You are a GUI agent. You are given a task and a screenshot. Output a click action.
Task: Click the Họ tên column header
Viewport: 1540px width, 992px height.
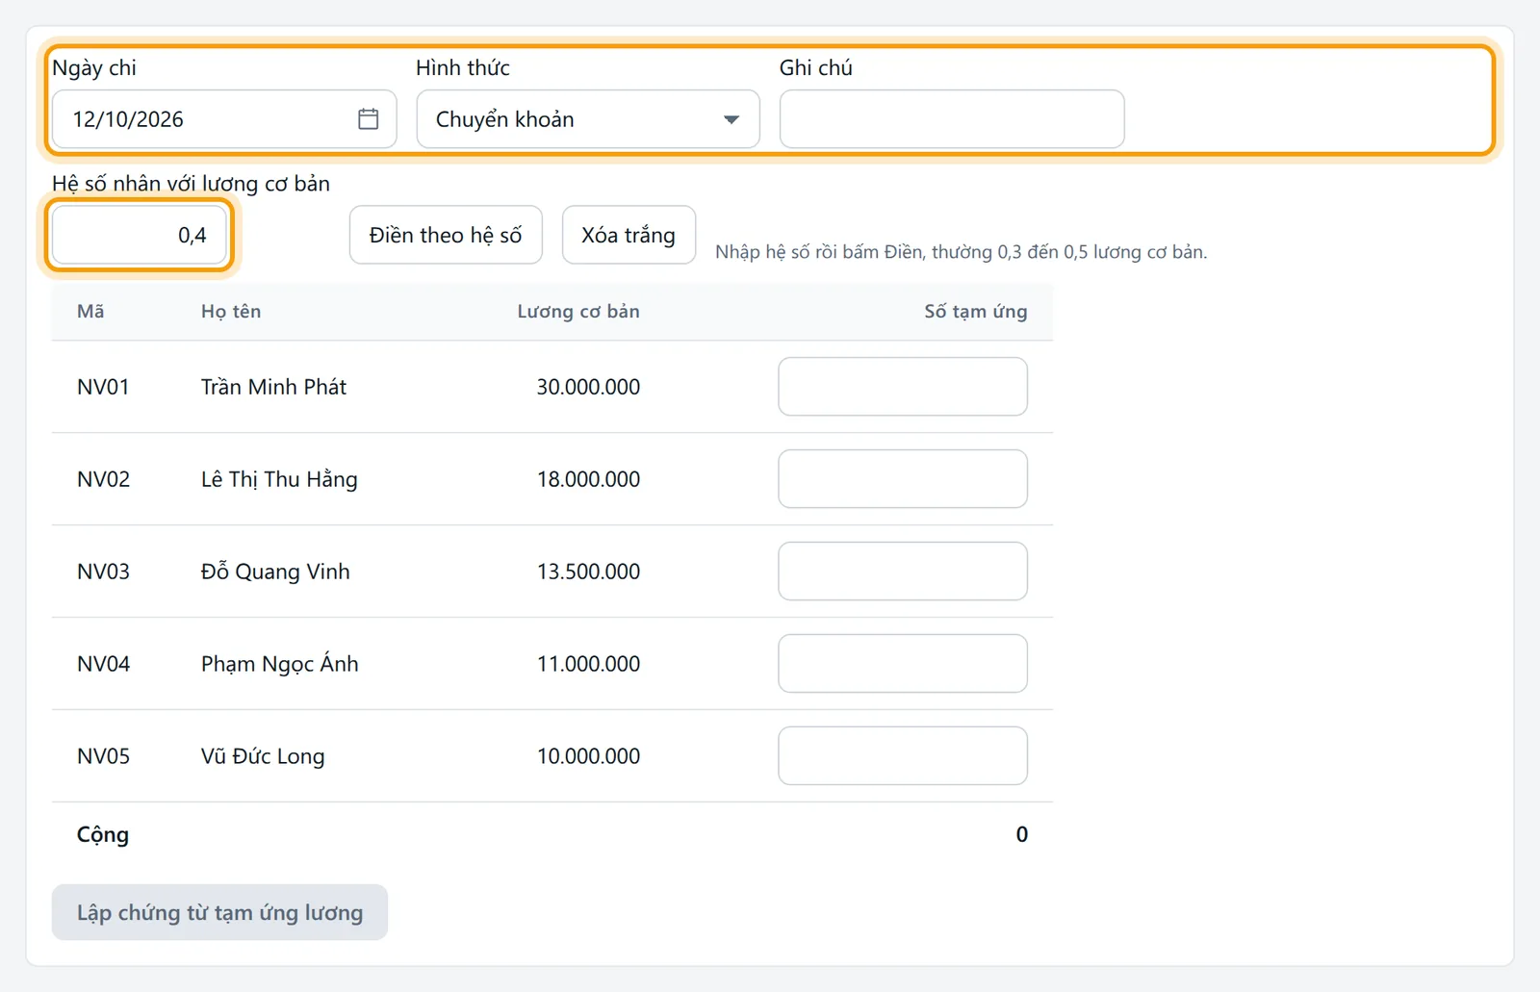(231, 312)
